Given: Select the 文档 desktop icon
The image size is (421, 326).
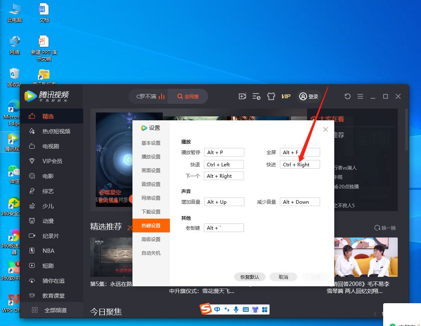Looking at the screenshot, I should tap(44, 13).
